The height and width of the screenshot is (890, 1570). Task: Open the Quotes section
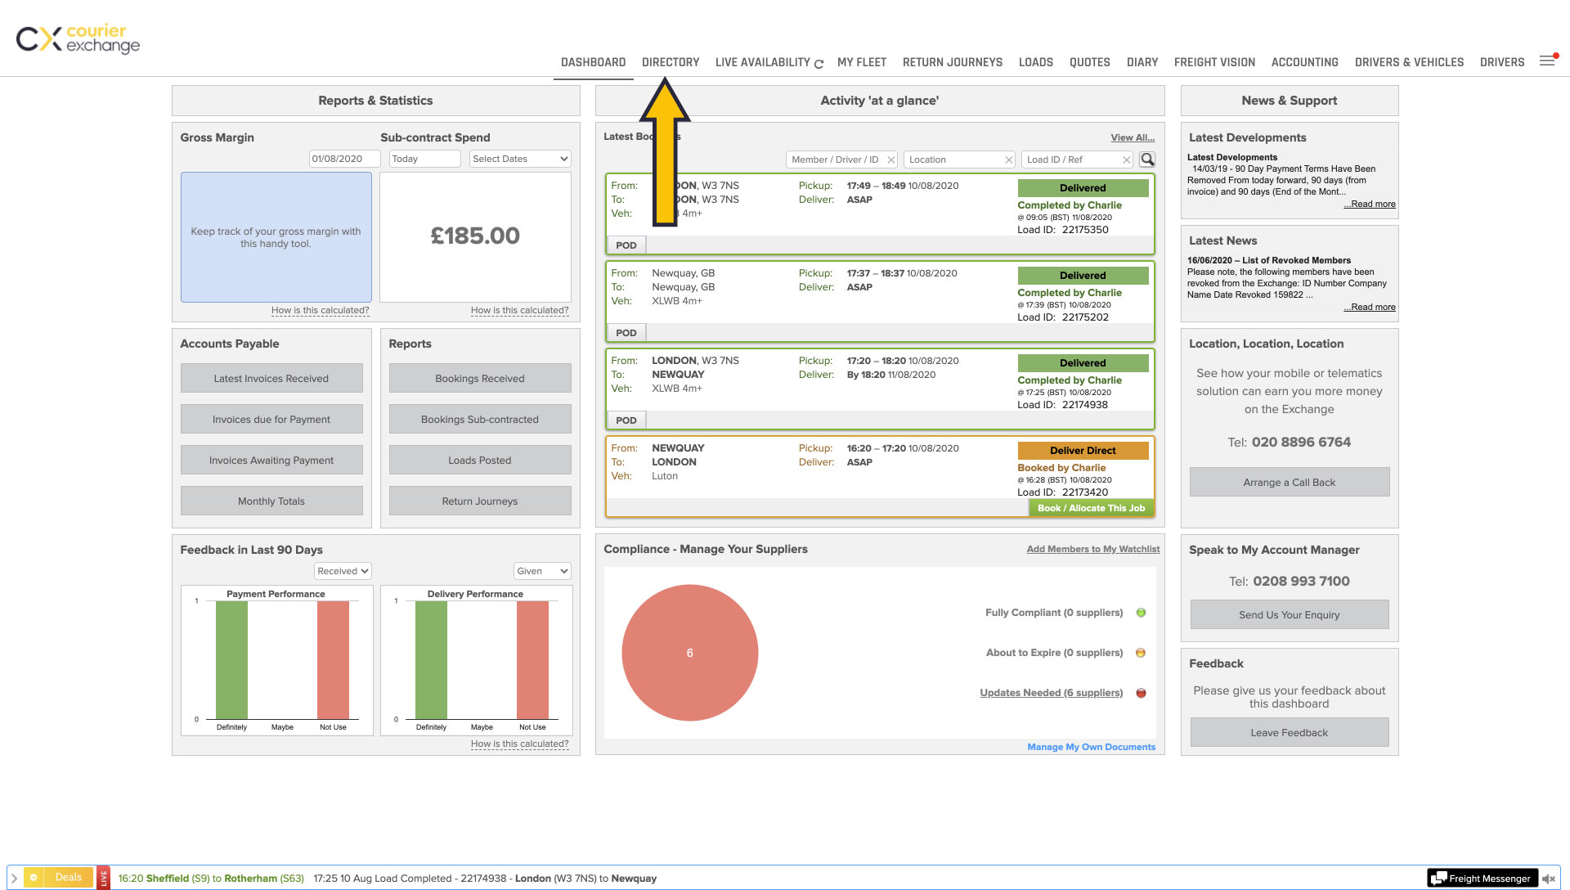(1090, 62)
